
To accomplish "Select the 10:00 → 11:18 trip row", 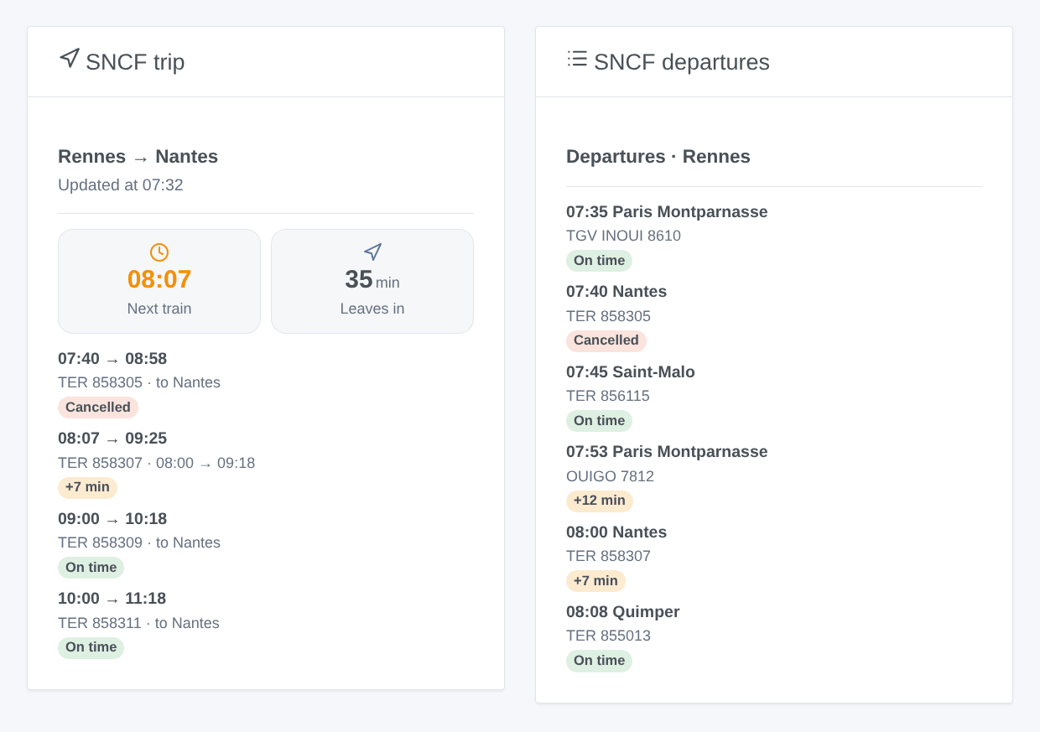I will click(112, 599).
